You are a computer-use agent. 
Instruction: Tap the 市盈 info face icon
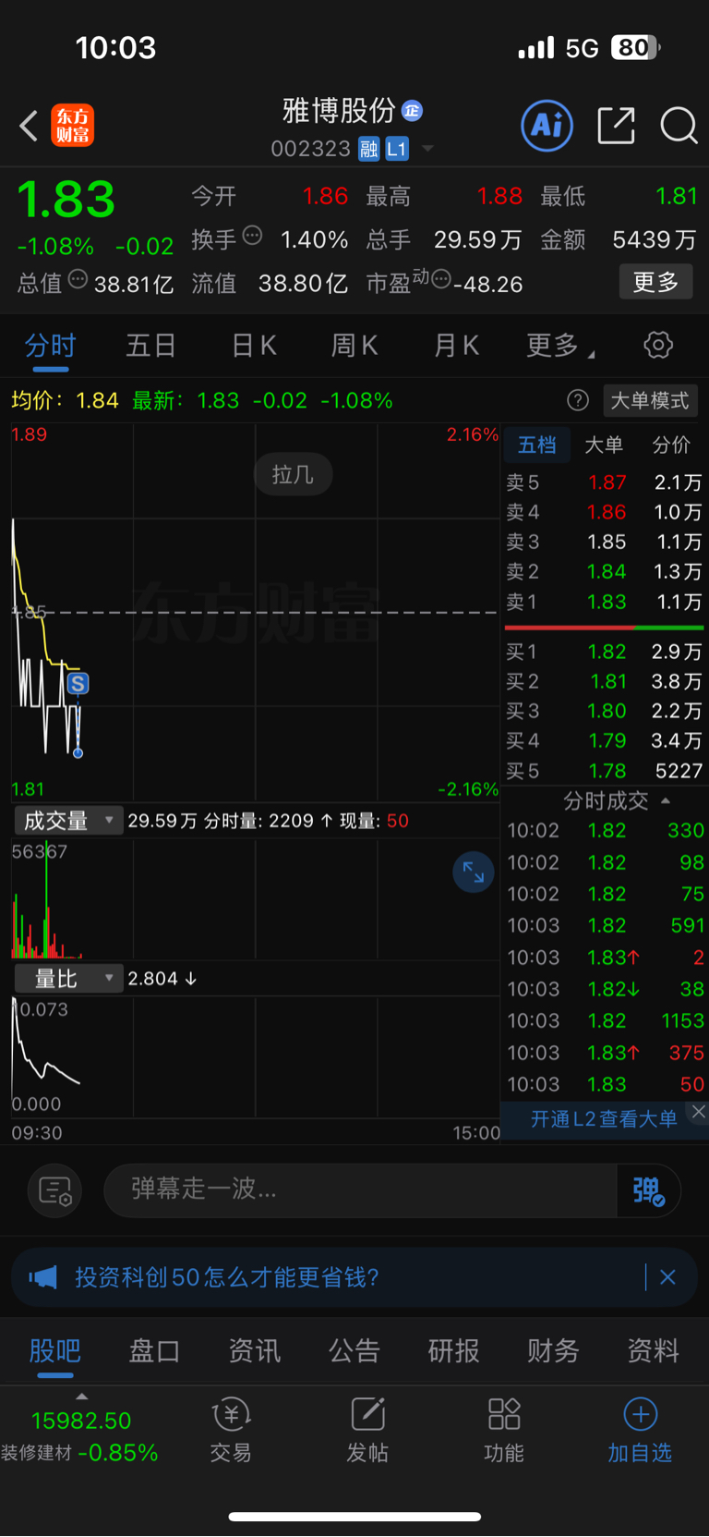441,279
